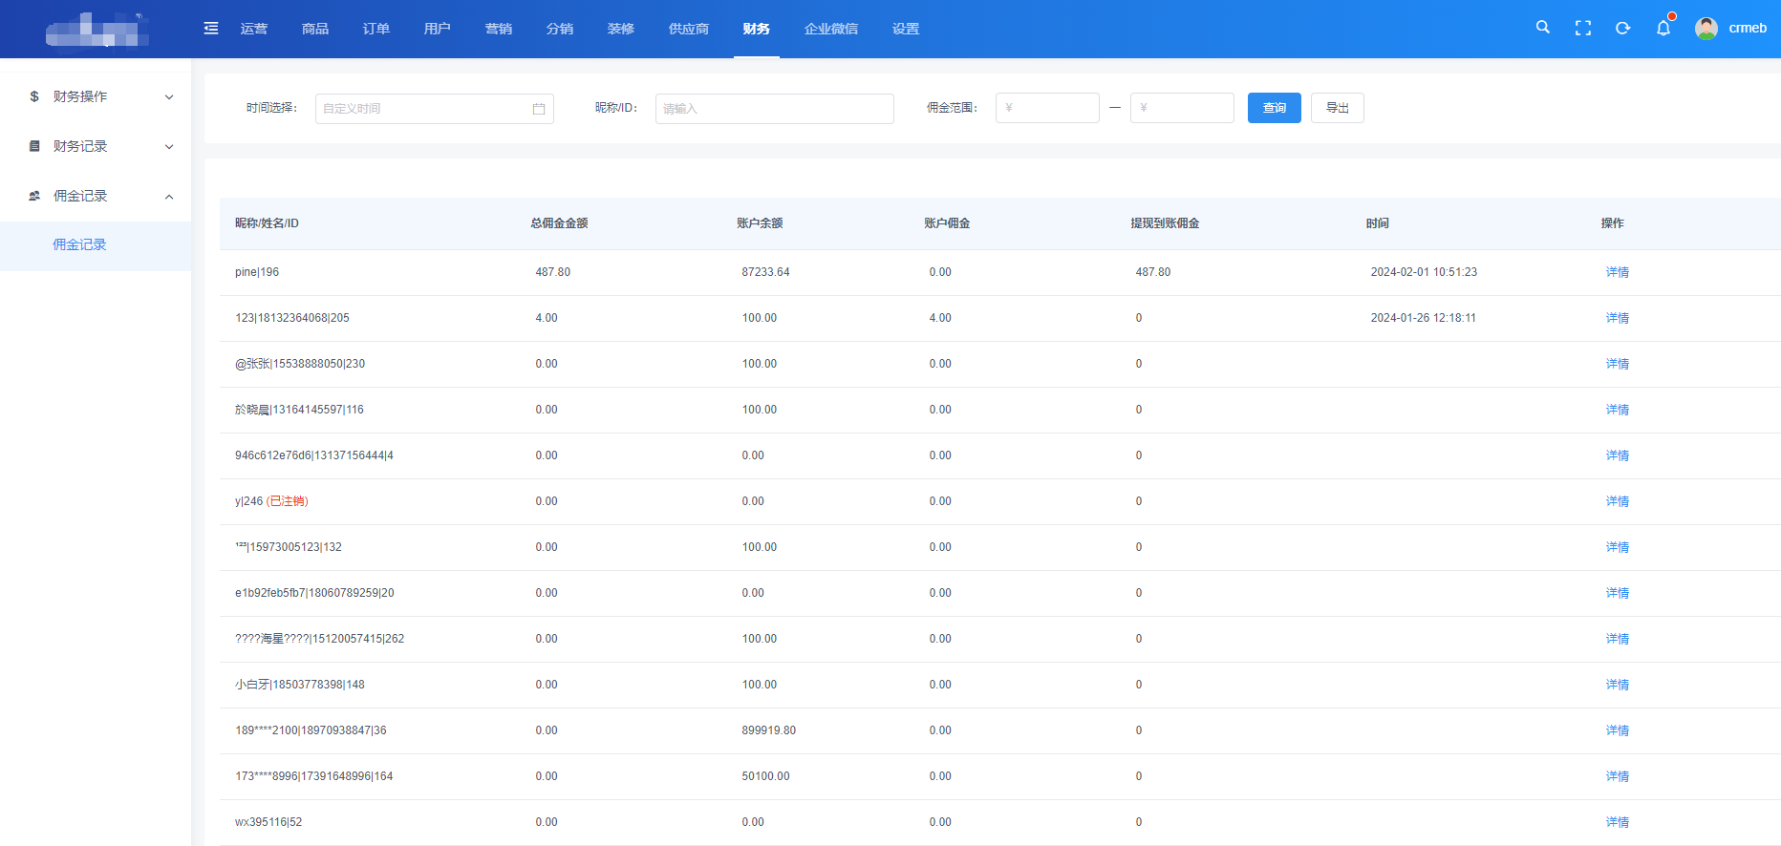Open the search icon in header
This screenshot has width=1781, height=846.
pos(1542,28)
